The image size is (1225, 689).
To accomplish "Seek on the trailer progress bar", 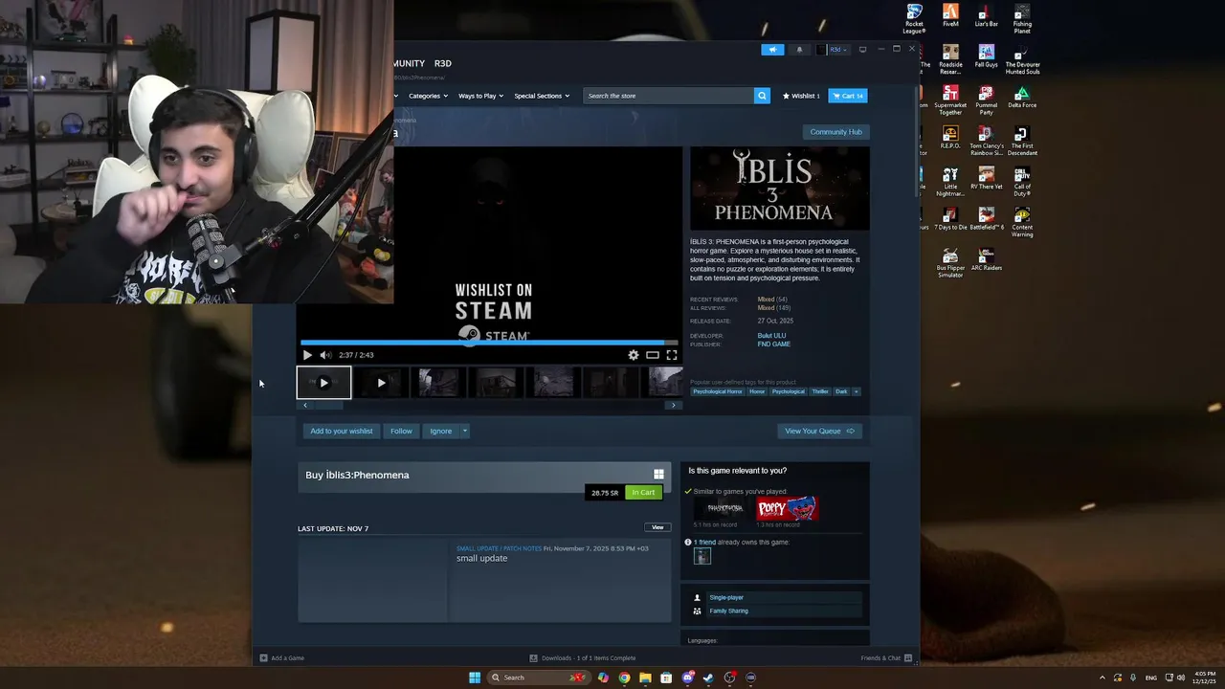I will 489,342.
